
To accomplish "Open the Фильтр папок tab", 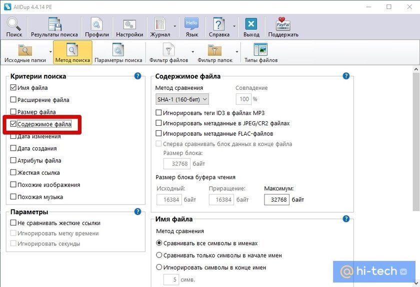I will click(x=215, y=53).
